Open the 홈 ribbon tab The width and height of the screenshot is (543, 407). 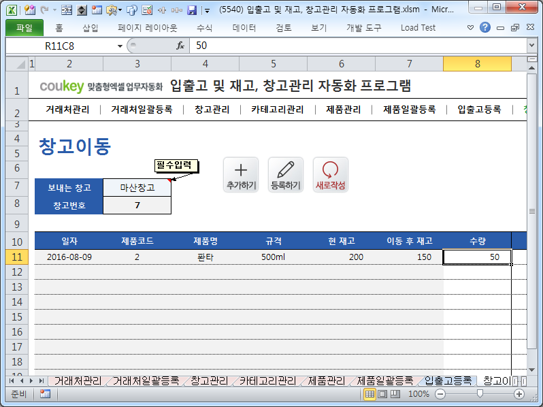(59, 28)
